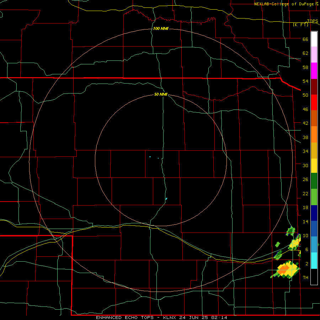
Task: Click the legend value "66"
Action: click(x=305, y=39)
